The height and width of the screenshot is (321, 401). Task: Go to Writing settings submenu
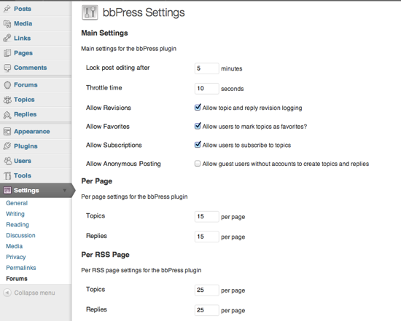[x=15, y=214]
